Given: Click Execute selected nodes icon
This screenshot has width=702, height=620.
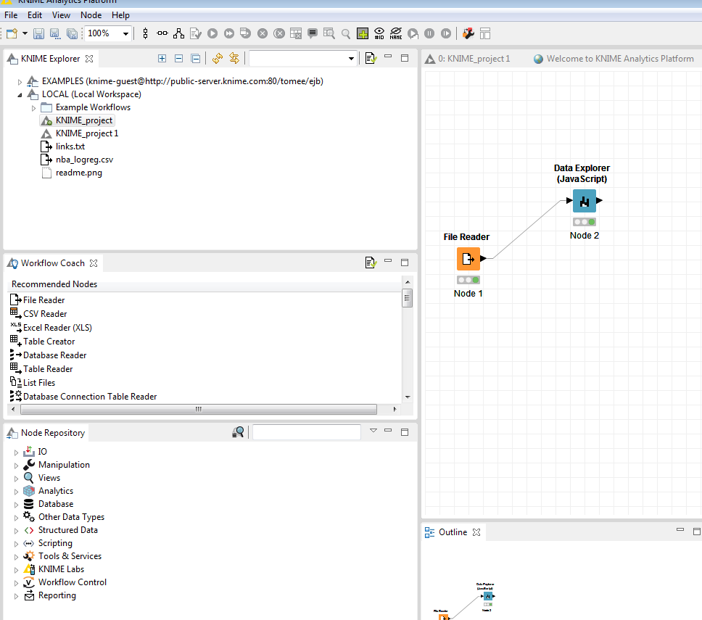Looking at the screenshot, I should 212,33.
